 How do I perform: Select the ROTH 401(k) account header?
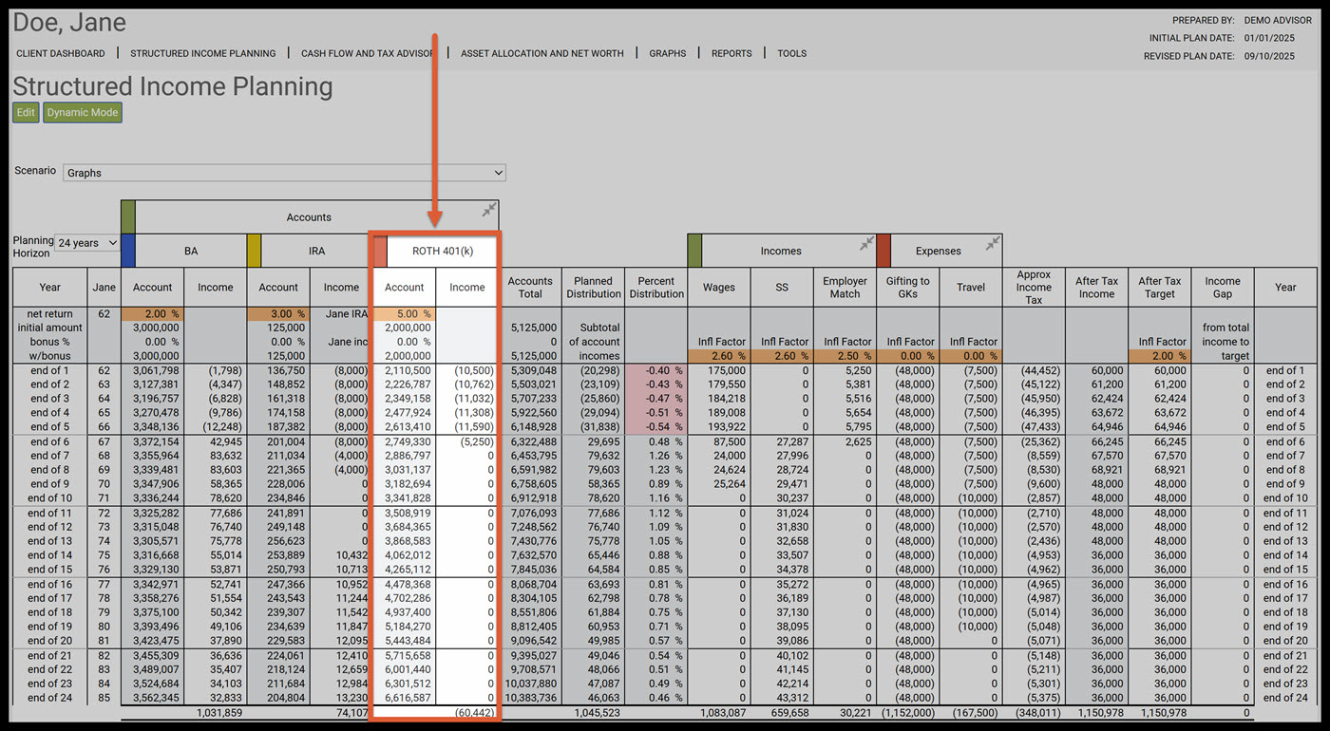443,251
